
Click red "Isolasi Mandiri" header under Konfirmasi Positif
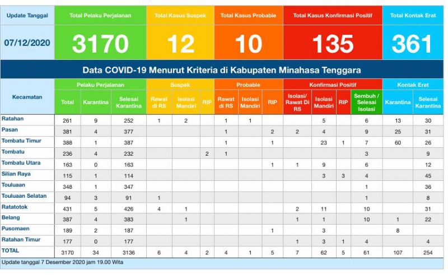click(324, 102)
